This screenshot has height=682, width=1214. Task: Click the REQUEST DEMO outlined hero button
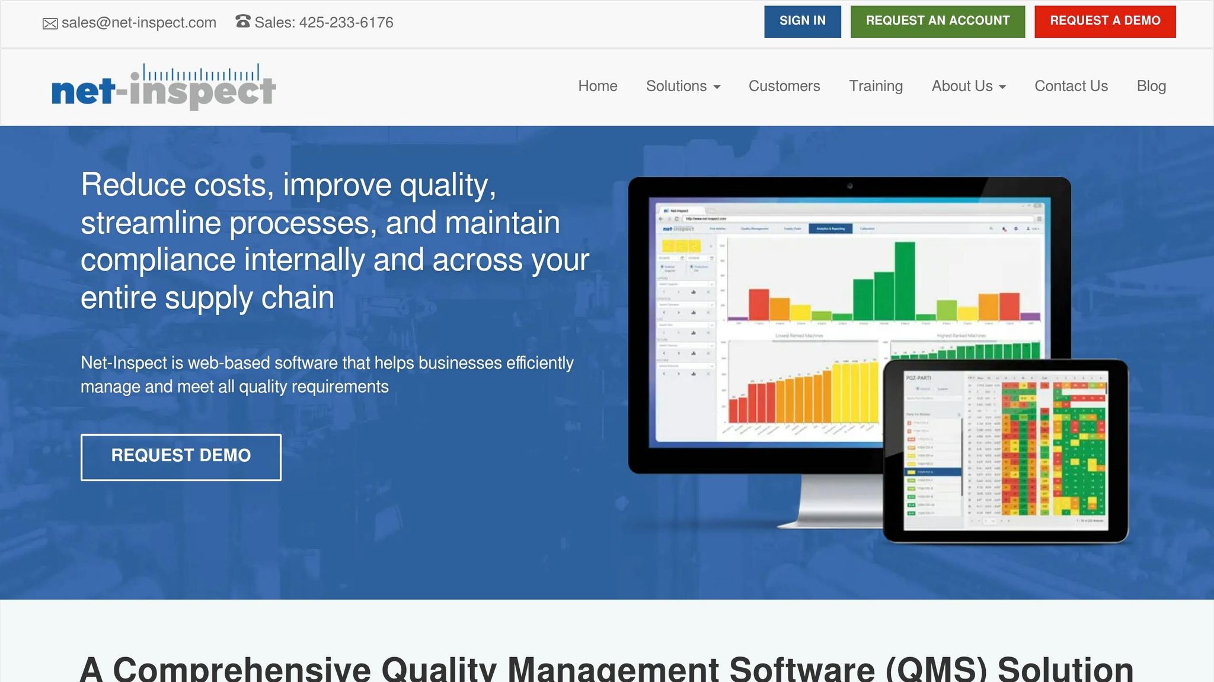[x=181, y=457]
